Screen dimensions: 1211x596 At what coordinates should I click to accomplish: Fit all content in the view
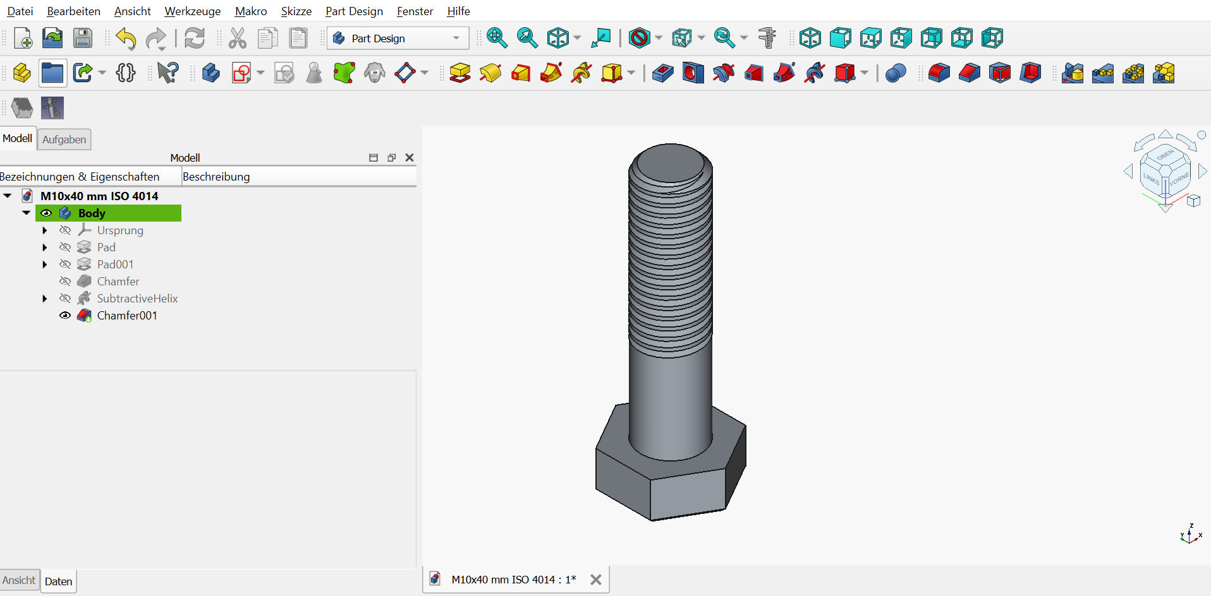pos(497,39)
